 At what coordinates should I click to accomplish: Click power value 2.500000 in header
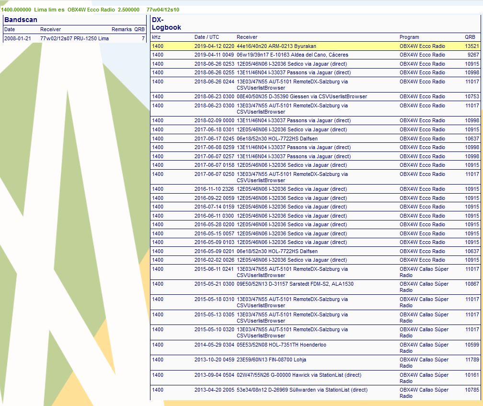[x=128, y=10]
